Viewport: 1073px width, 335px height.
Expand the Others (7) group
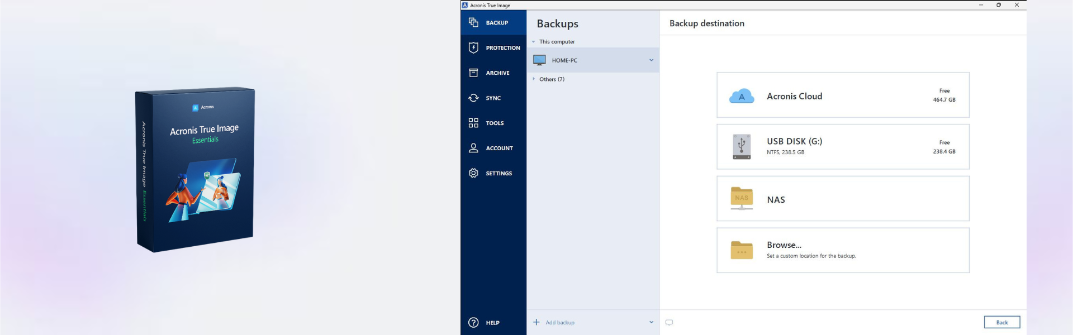(x=534, y=79)
